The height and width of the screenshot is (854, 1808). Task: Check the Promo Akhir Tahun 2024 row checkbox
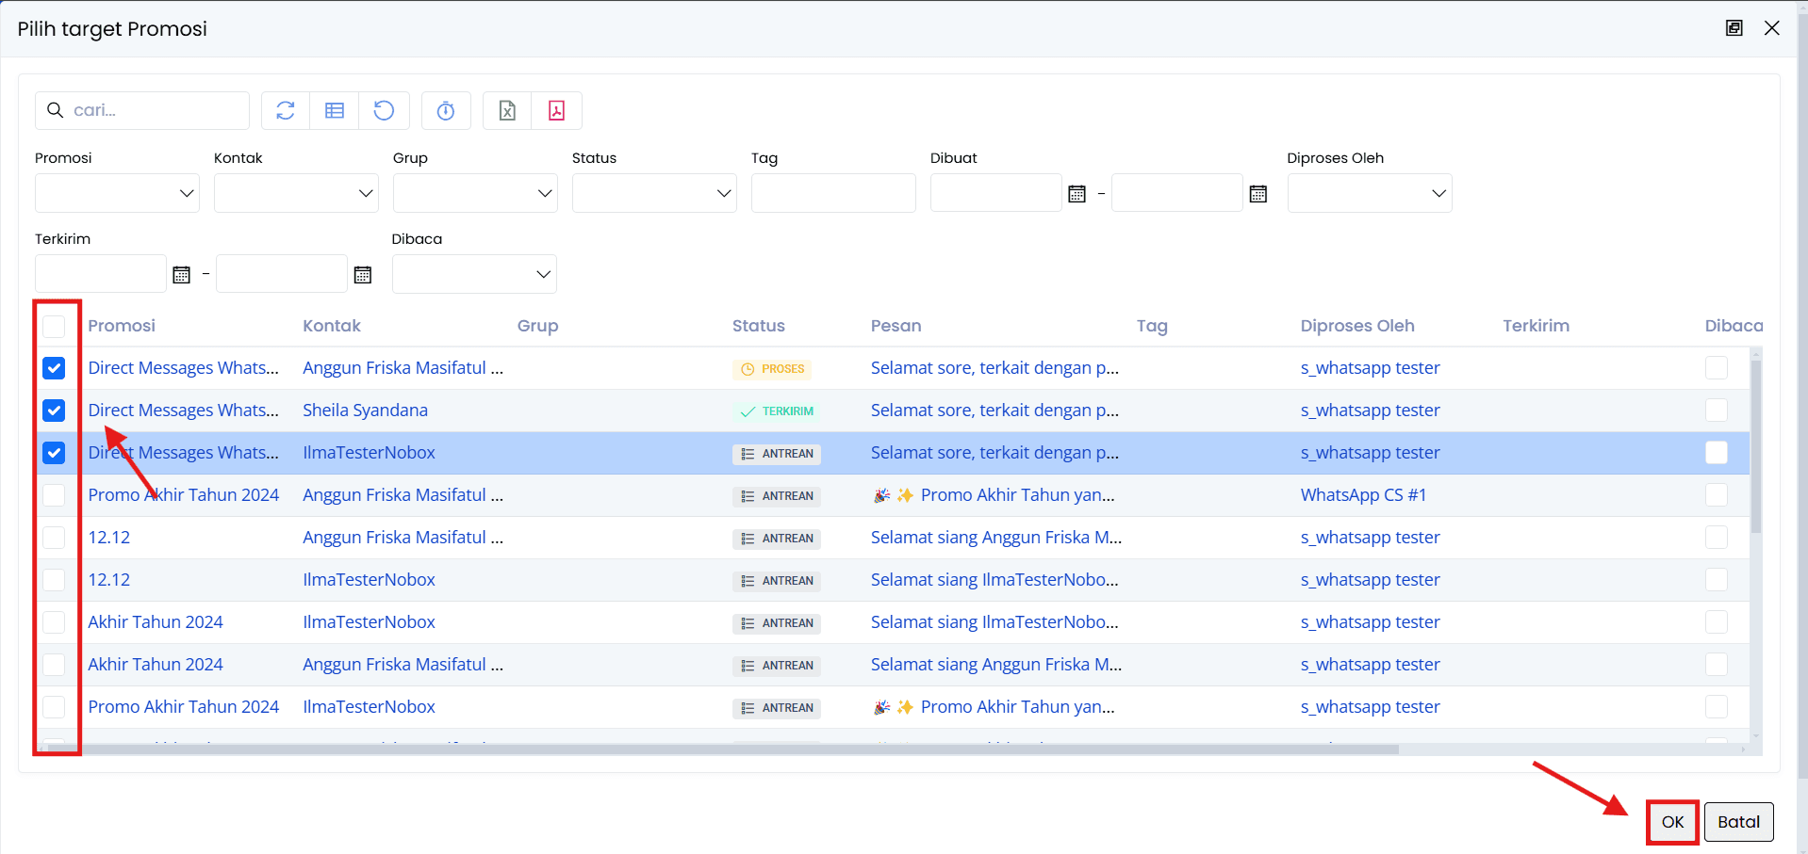coord(55,495)
